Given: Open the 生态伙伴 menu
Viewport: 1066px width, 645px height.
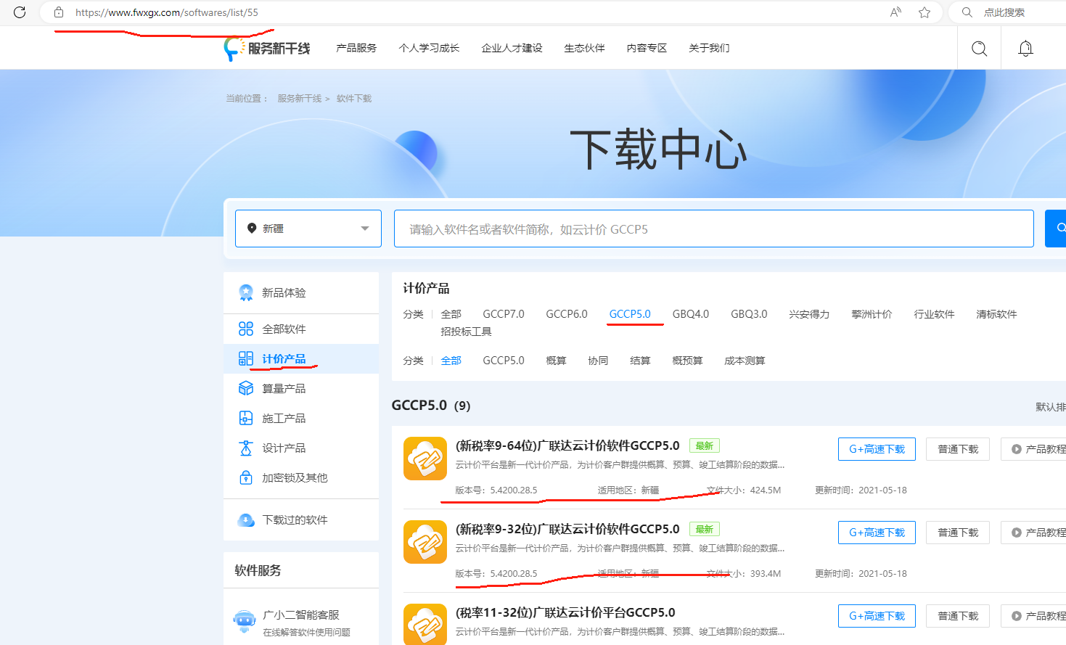Looking at the screenshot, I should [584, 48].
